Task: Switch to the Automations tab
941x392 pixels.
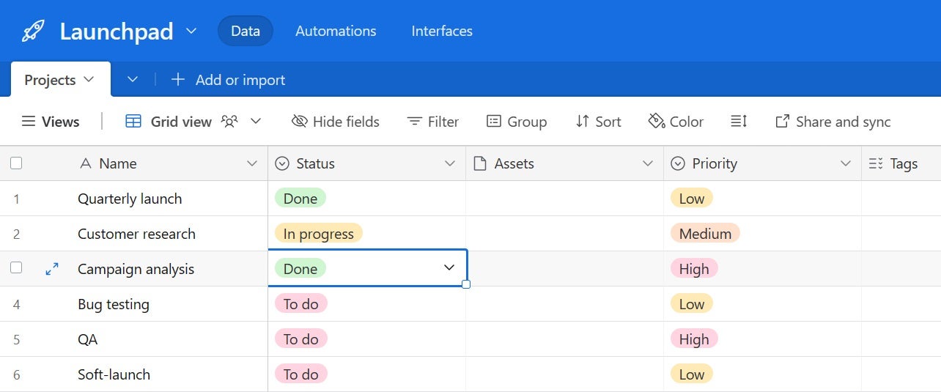Action: pos(336,31)
